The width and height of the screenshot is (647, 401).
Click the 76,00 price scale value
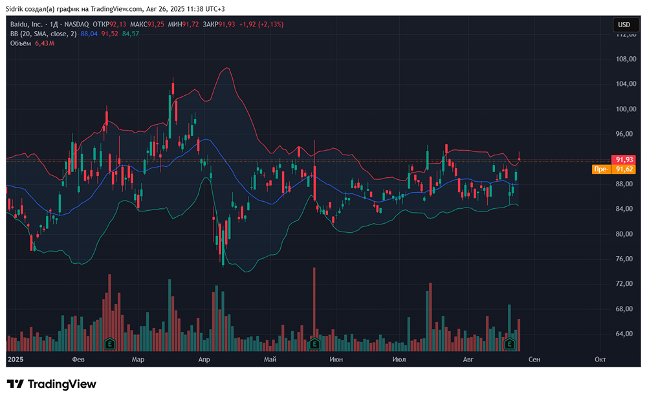(624, 259)
